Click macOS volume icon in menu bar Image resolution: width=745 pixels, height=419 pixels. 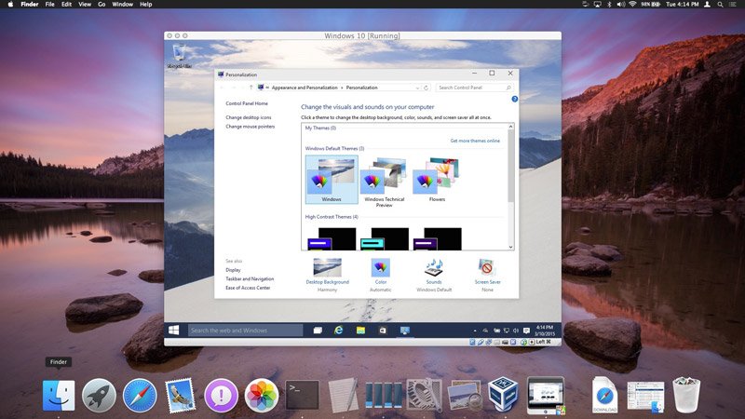tap(620, 5)
